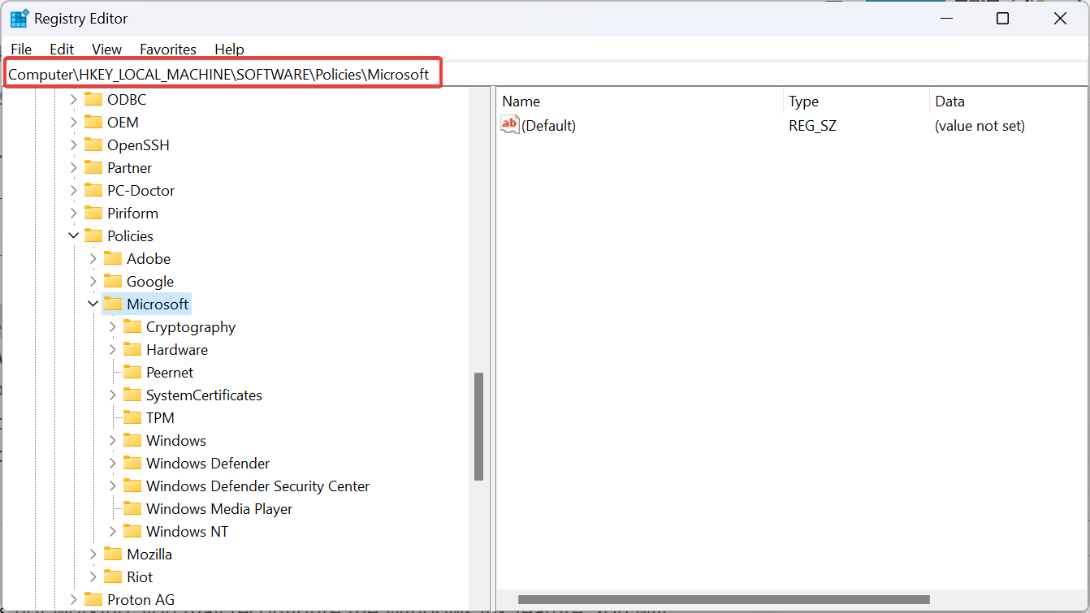Click the TPM folder icon
This screenshot has width=1090, height=613.
(x=132, y=417)
